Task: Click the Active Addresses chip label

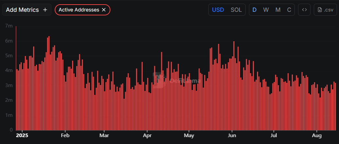Action: [x=79, y=10]
